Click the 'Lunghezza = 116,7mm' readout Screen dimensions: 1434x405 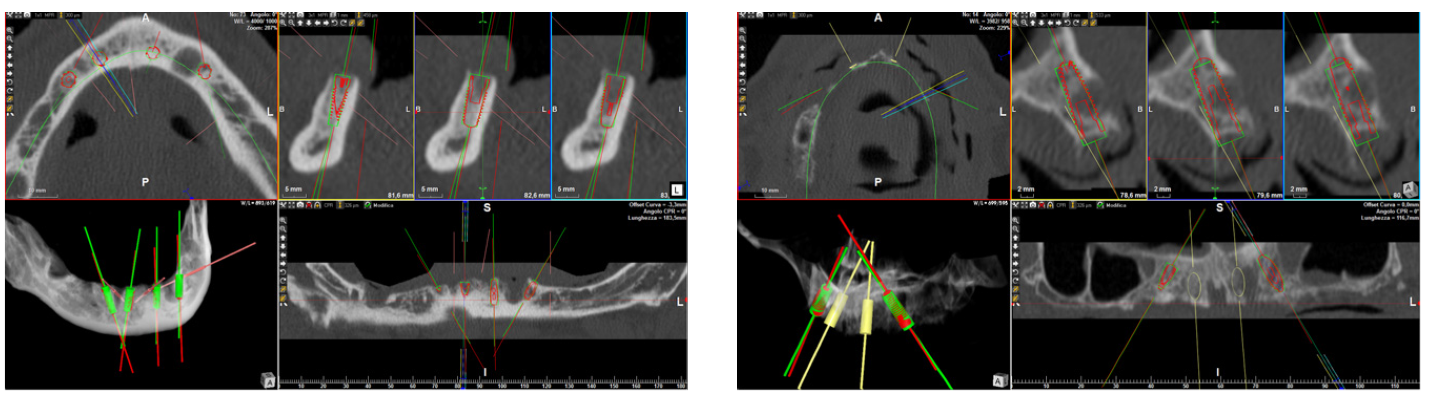pyautogui.click(x=1389, y=218)
